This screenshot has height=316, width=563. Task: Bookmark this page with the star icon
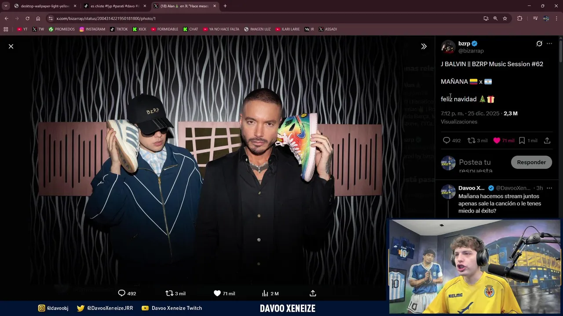click(x=505, y=18)
